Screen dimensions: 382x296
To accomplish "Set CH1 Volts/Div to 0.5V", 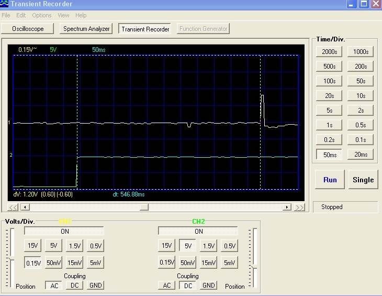I will 95,246.
